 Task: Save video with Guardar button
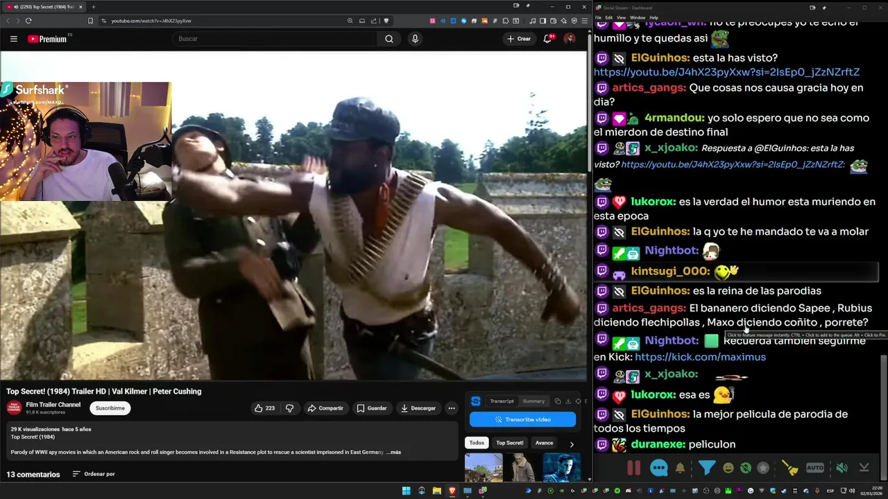click(372, 408)
